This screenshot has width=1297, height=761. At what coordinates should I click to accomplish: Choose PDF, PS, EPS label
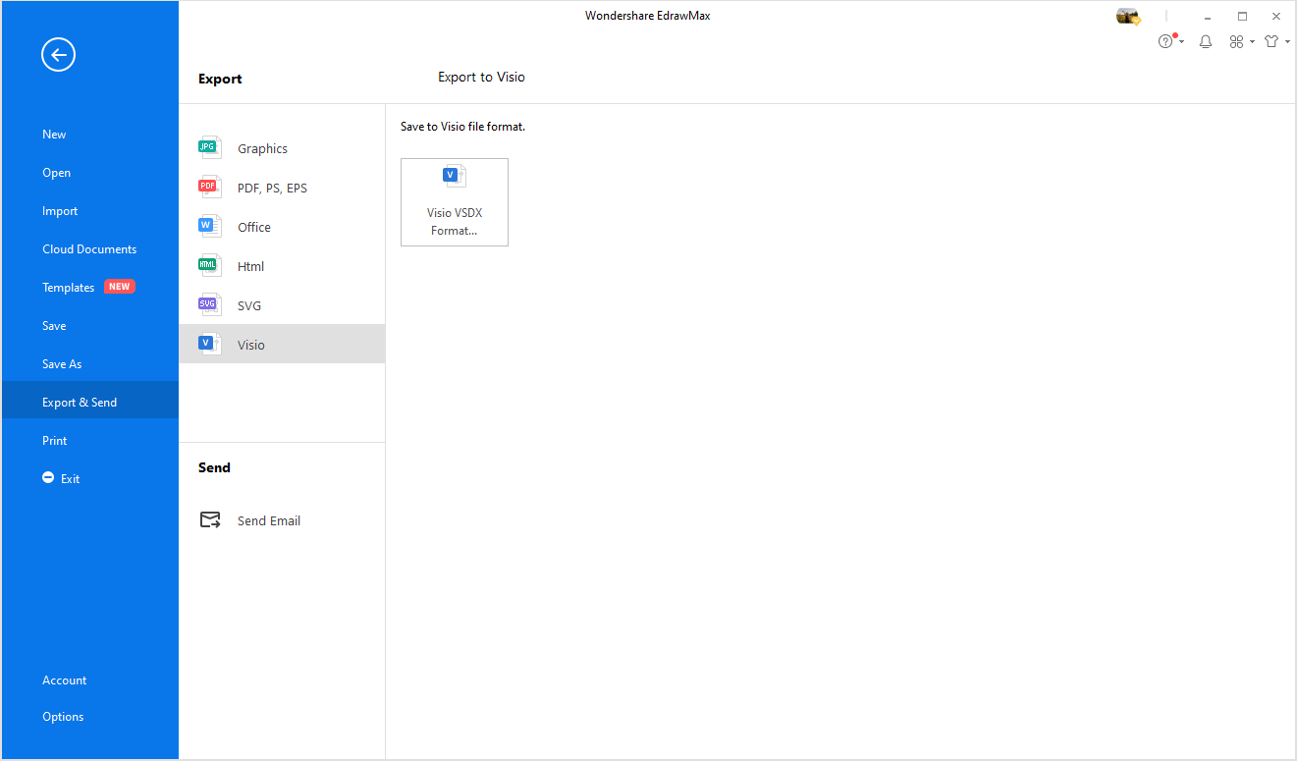coord(272,189)
